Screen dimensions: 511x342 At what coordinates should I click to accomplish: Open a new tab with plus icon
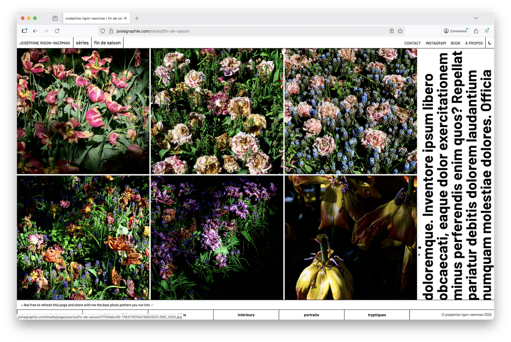coord(137,18)
